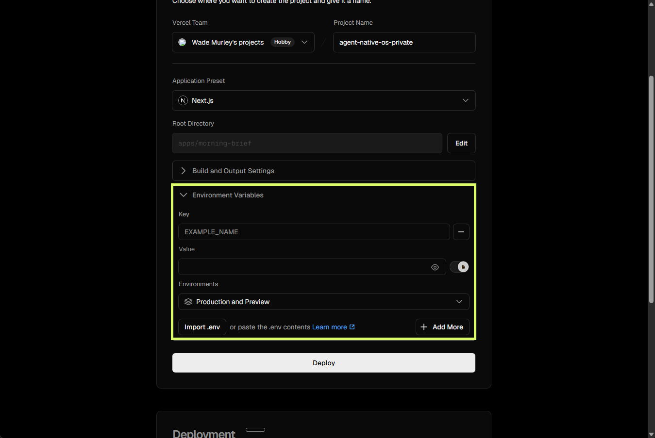Click the Deployment section heading
655x438 pixels.
point(204,434)
